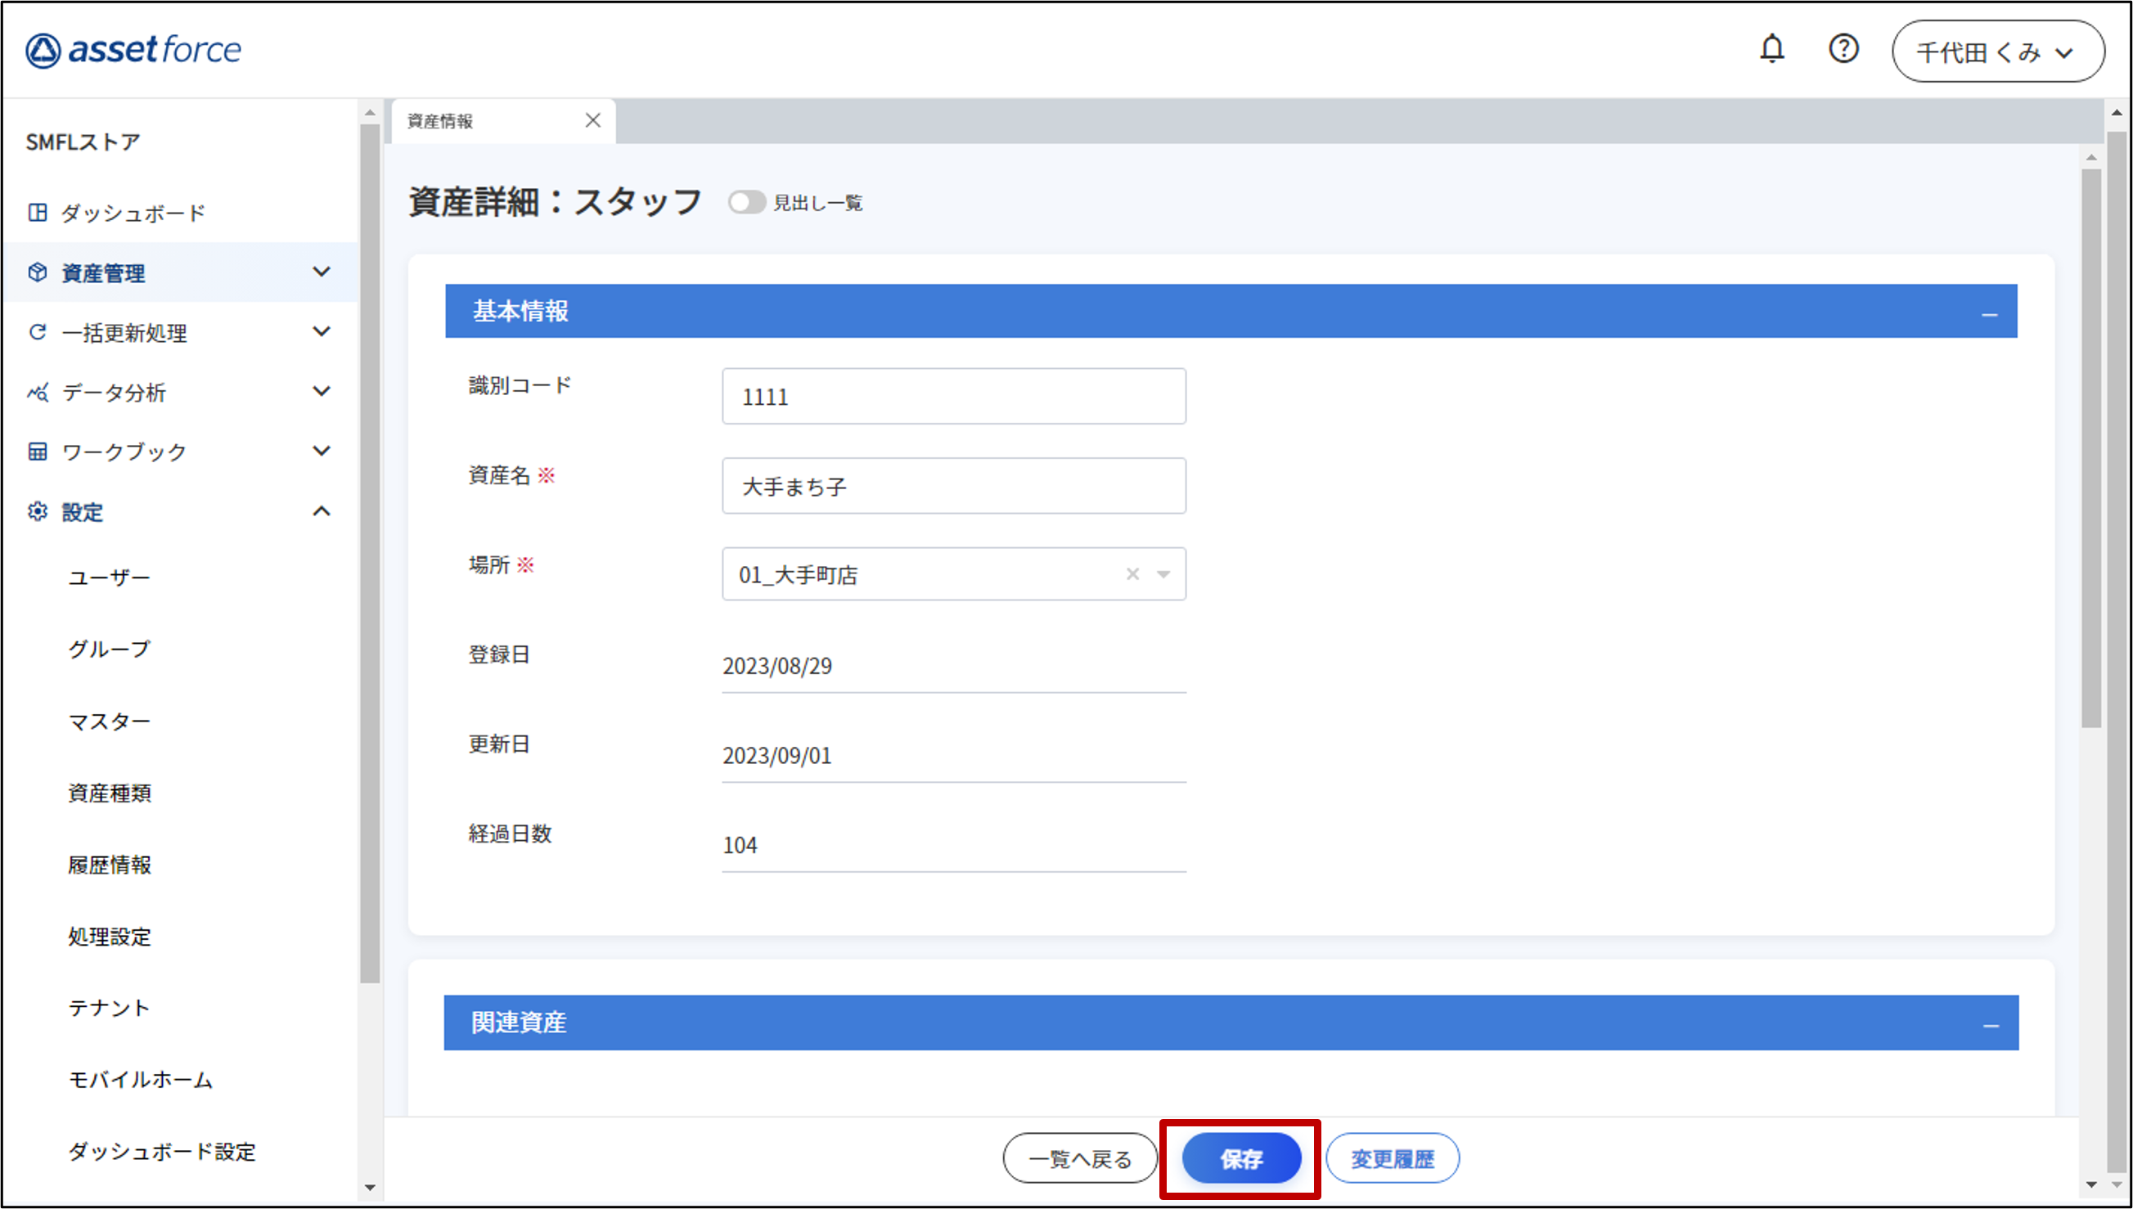Click the 設定 gear icon

click(x=38, y=511)
